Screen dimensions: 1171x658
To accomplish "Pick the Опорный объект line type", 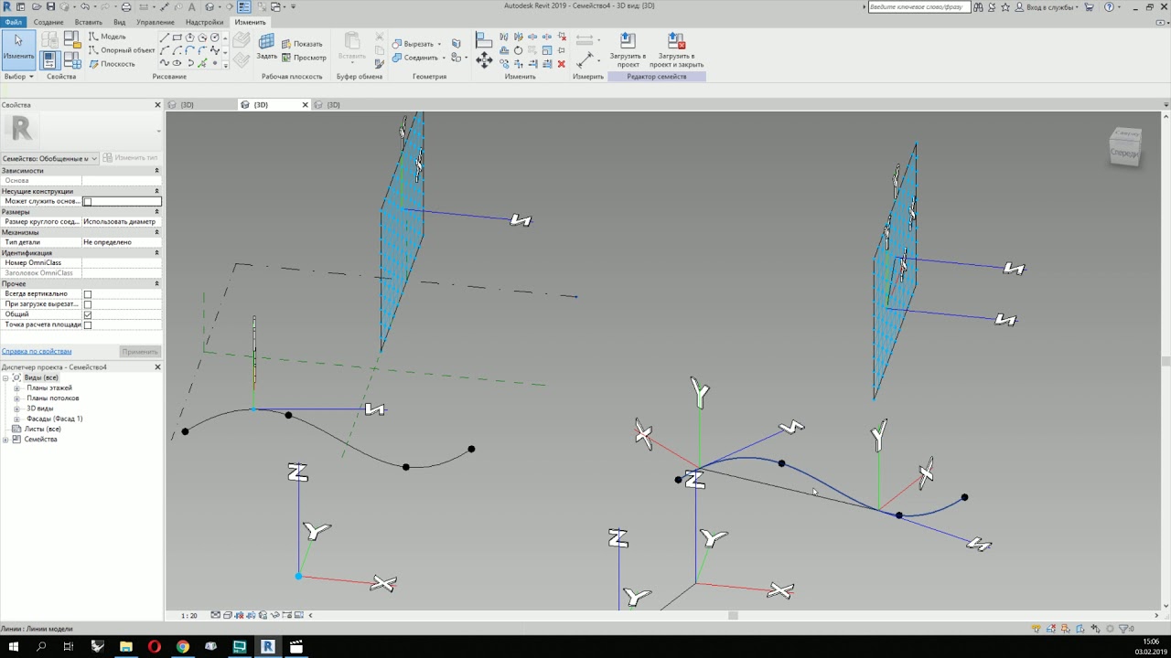I will pos(122,50).
